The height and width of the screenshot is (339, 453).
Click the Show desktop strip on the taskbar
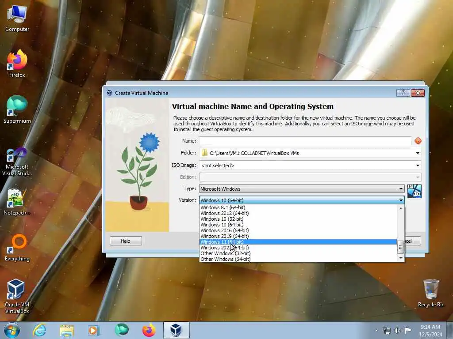point(450,330)
